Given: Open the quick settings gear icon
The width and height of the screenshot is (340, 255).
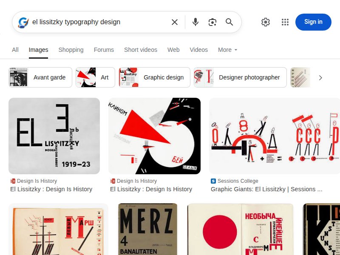Looking at the screenshot, I should coord(266,22).
